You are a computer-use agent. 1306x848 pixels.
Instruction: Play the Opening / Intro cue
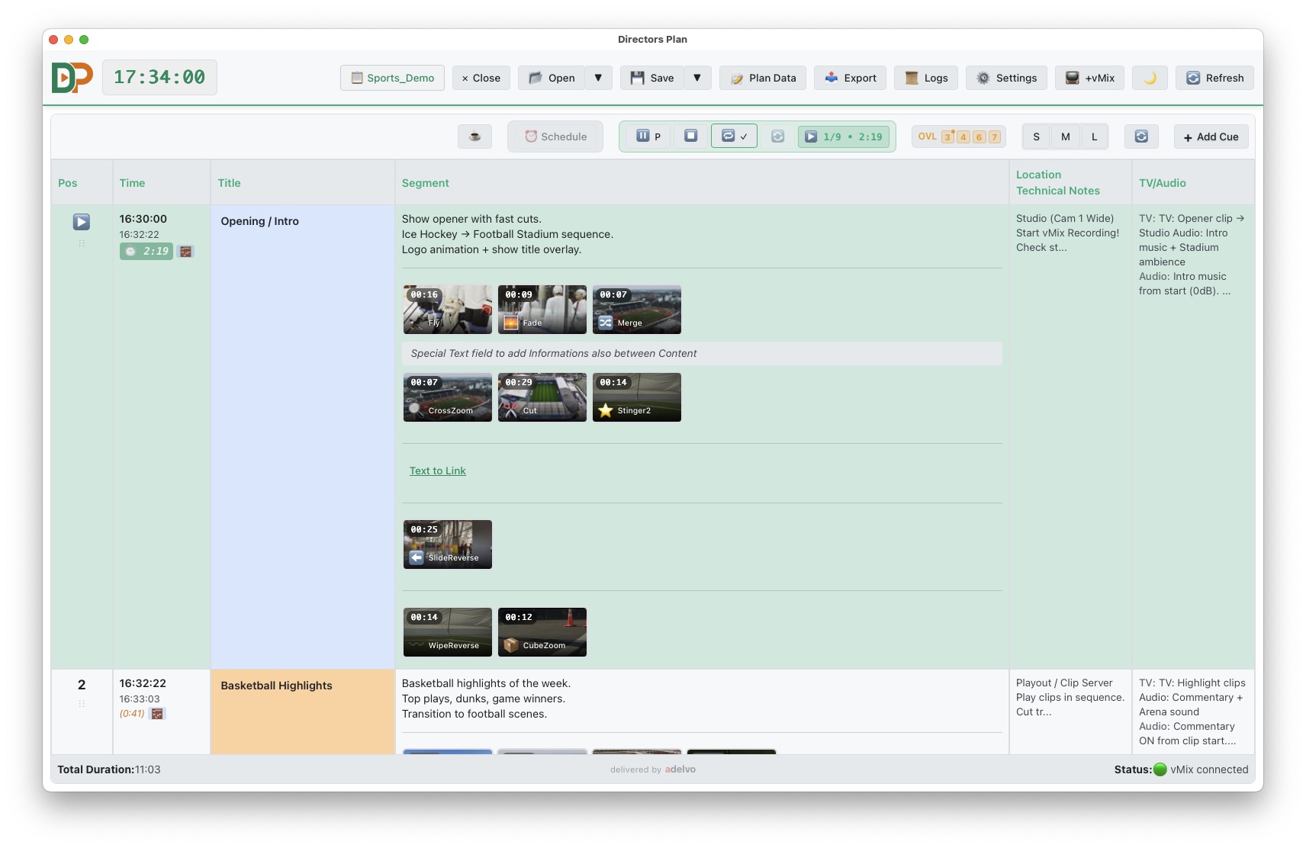click(x=81, y=222)
